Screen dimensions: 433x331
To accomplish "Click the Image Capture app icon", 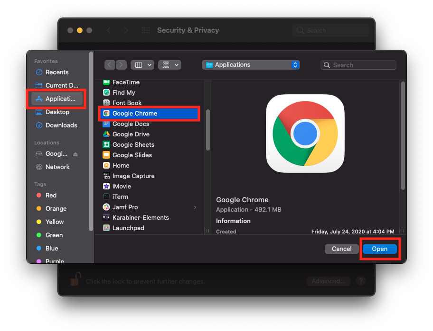I will tap(106, 176).
